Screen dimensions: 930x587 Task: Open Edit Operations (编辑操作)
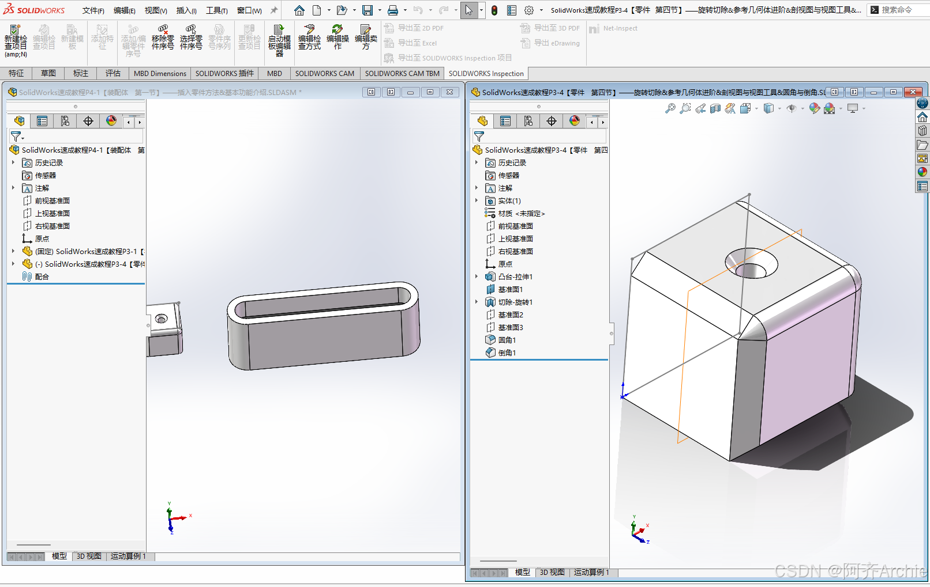tap(337, 37)
